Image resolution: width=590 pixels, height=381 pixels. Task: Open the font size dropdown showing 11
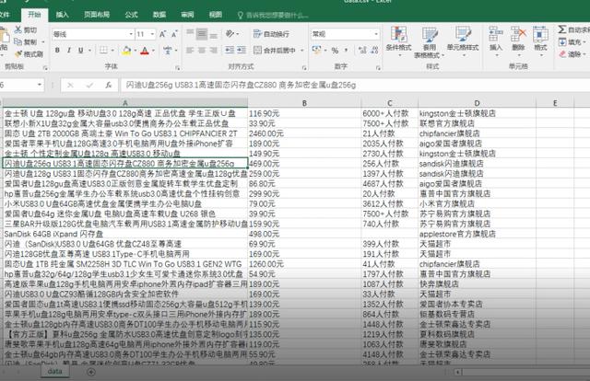point(152,34)
